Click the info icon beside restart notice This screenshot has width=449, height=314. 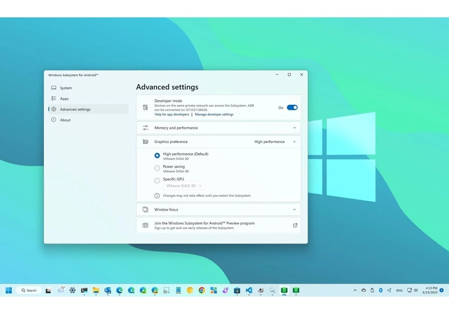pos(157,196)
